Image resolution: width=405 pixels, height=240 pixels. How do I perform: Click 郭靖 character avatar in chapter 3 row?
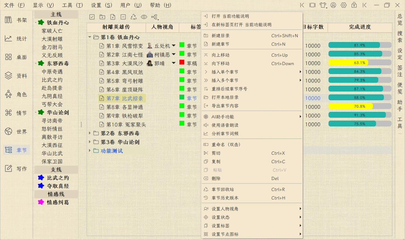click(x=150, y=63)
